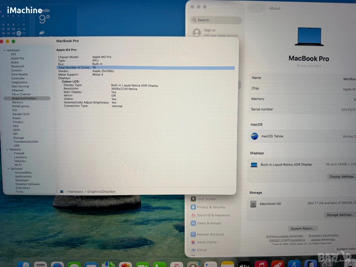The height and width of the screenshot is (267, 356).
Task: Open the Licence Agreement link
Action: tap(323, 240)
